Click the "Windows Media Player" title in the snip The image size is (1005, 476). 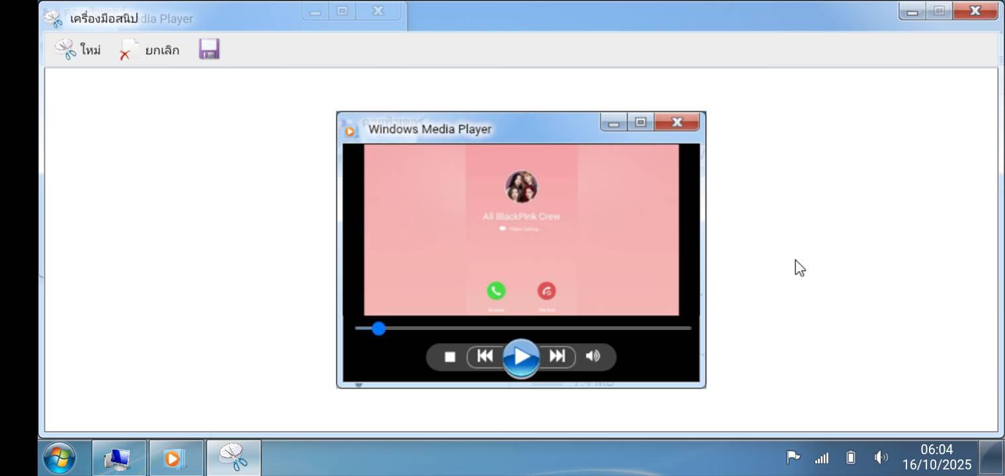pos(430,129)
